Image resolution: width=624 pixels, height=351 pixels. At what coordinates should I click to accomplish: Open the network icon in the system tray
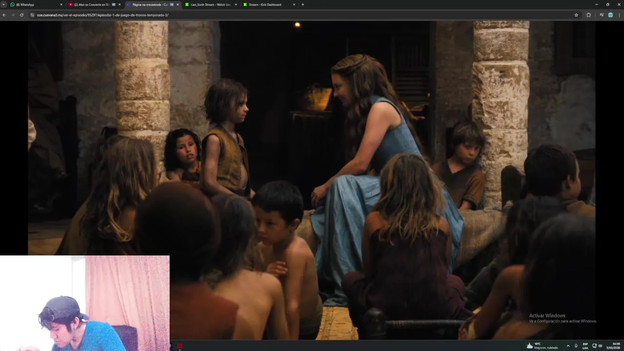coord(594,346)
